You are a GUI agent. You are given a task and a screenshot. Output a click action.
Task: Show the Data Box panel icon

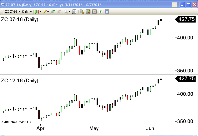[x=106, y=12]
